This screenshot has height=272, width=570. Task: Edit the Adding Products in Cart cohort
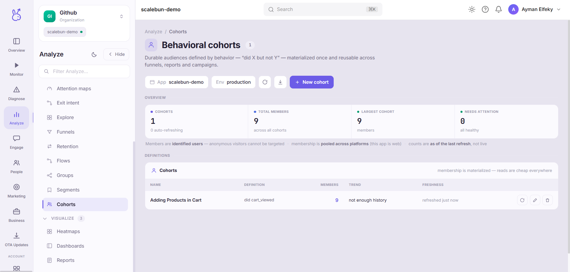(x=535, y=200)
